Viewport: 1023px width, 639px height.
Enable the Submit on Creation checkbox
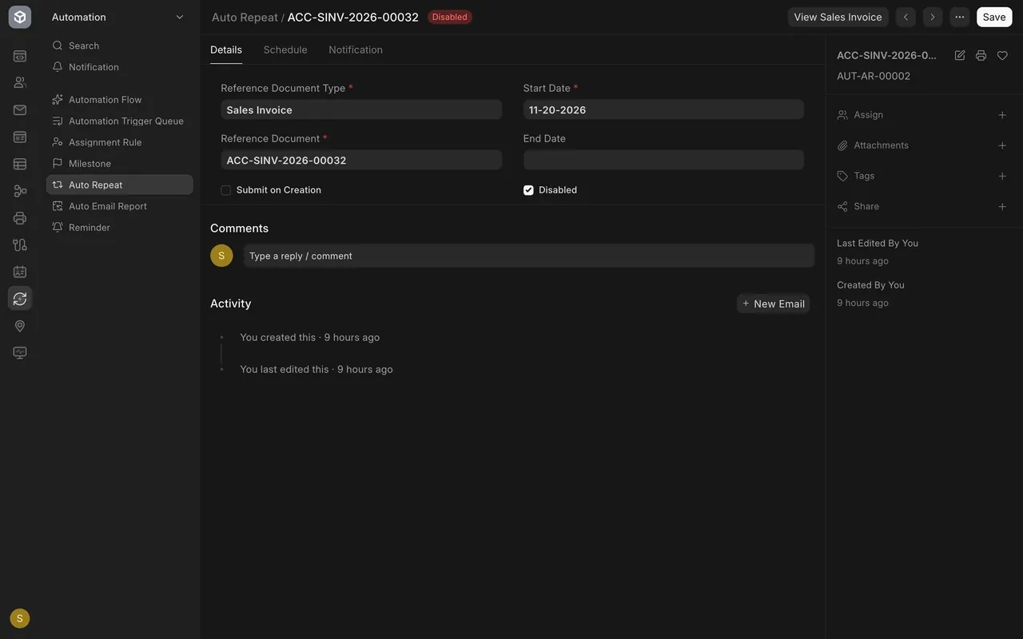226,190
